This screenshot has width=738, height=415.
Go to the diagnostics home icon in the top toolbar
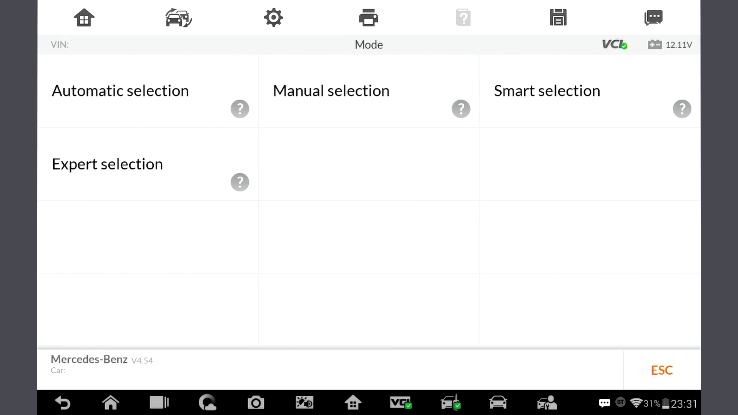pos(84,18)
